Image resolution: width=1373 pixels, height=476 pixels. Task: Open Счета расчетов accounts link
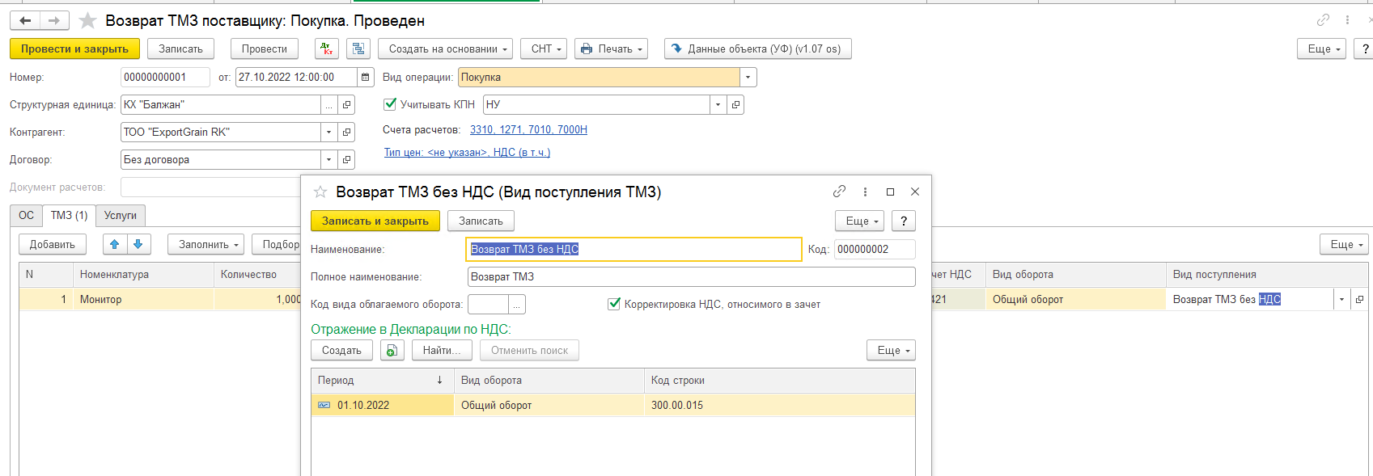click(528, 129)
